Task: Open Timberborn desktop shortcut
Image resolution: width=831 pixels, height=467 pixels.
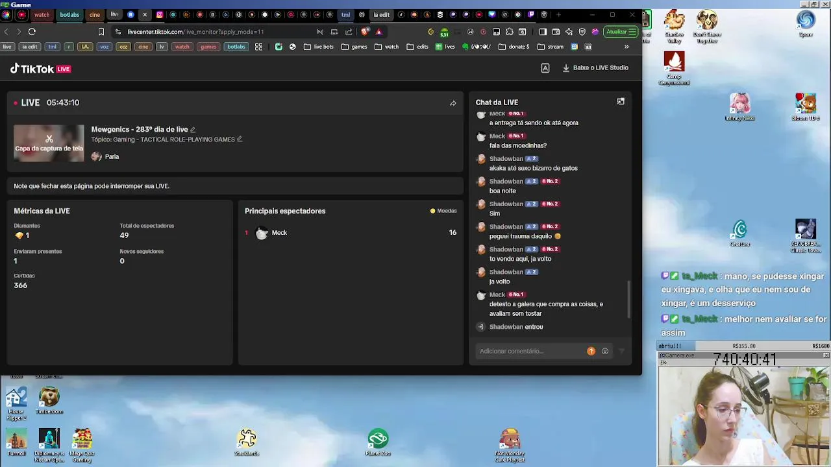Action: coord(49,401)
